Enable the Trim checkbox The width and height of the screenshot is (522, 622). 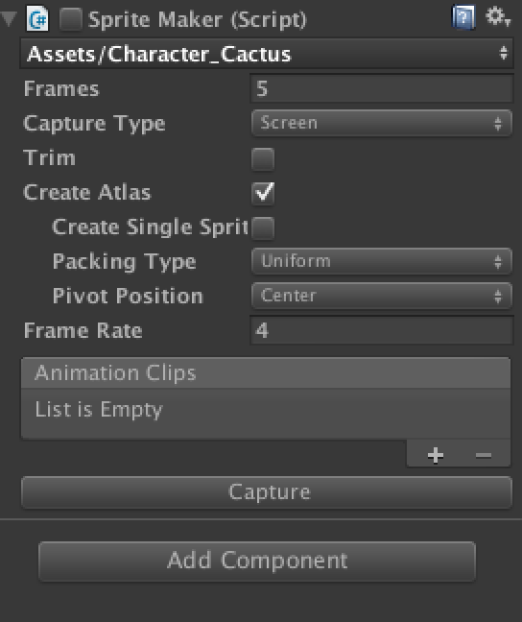click(263, 159)
